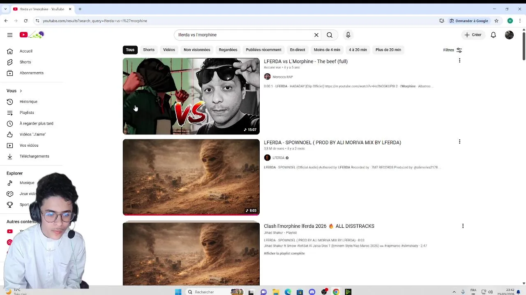This screenshot has height=295, width=526.
Task: Select the Publiées récemment filter chip
Action: click(x=263, y=50)
